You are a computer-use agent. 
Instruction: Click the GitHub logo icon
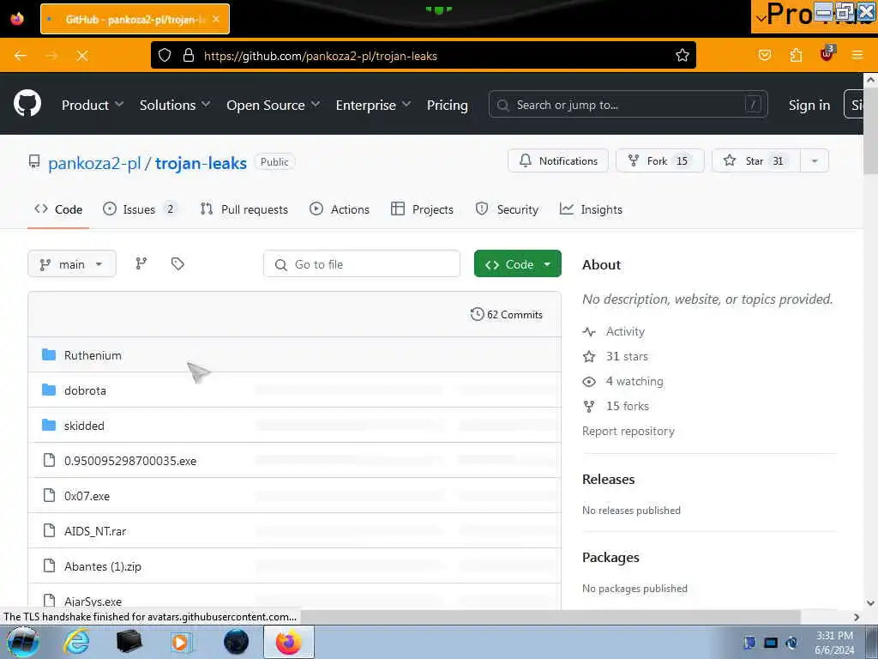[27, 104]
